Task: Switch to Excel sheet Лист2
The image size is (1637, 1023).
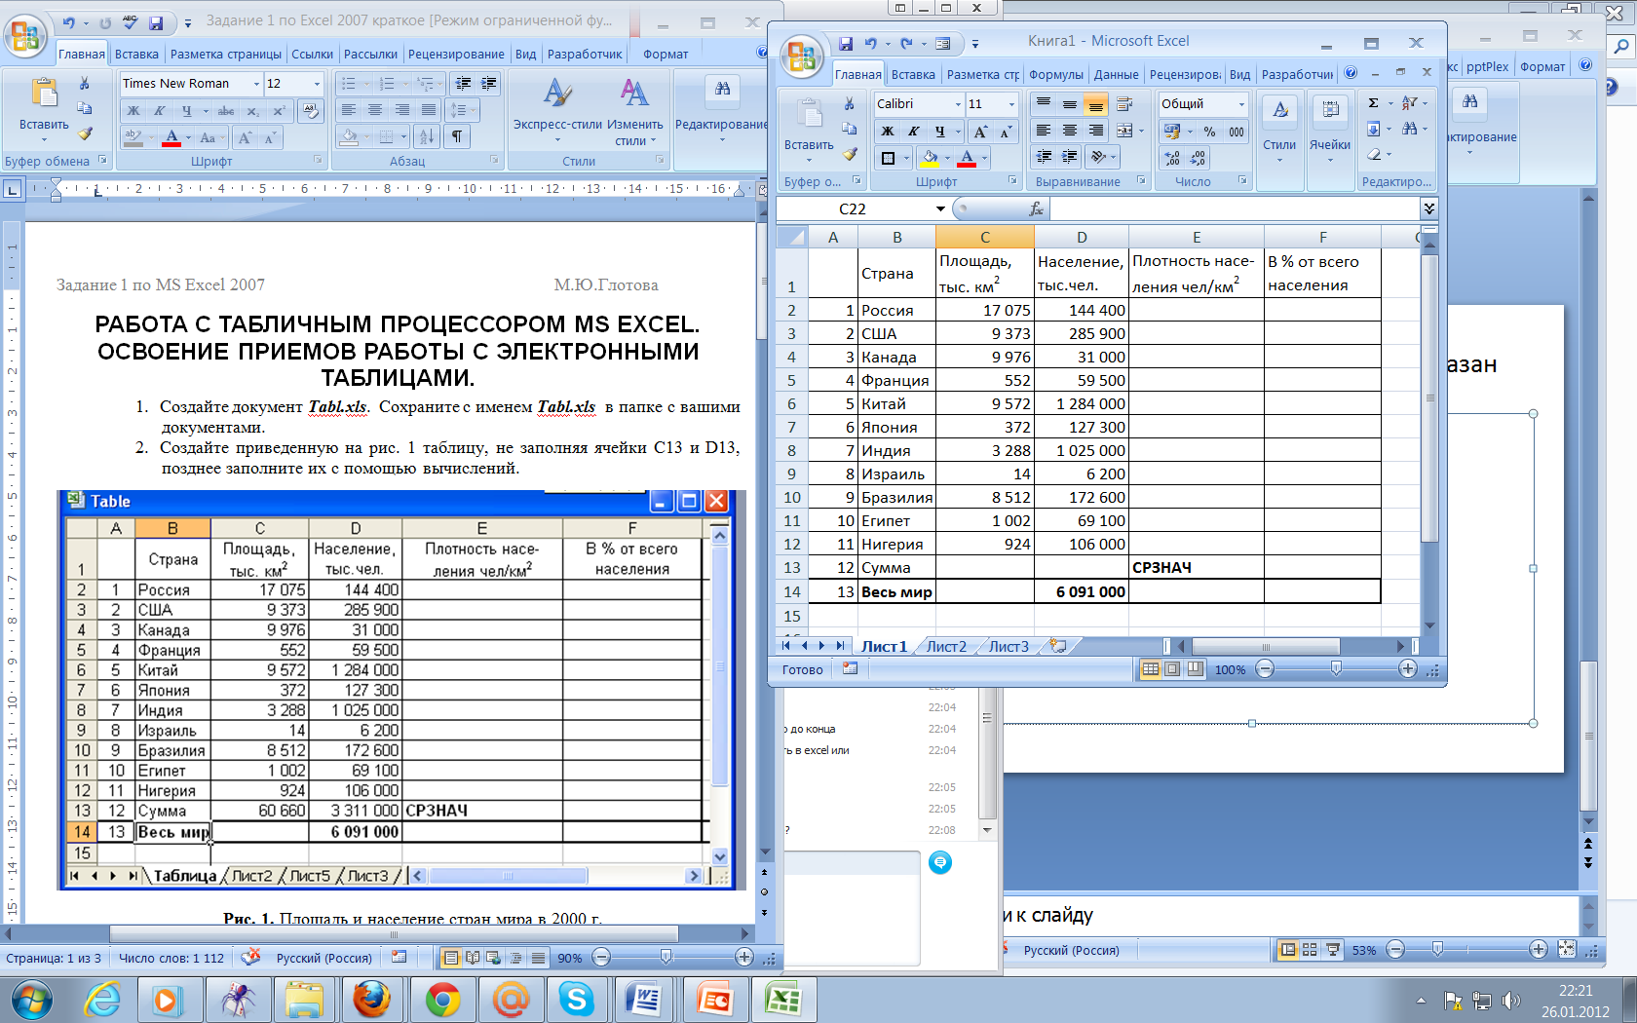Action: tap(946, 646)
